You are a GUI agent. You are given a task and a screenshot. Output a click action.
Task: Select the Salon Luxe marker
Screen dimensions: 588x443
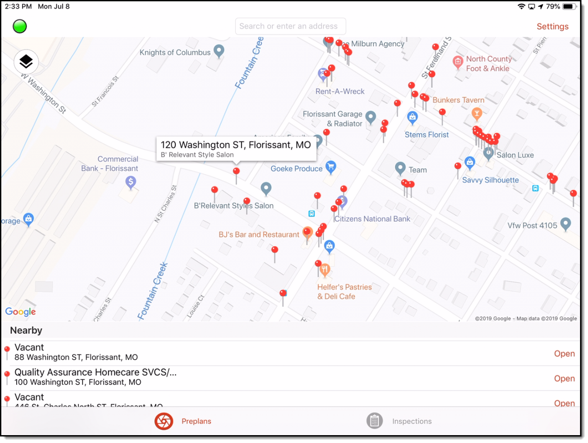489,153
